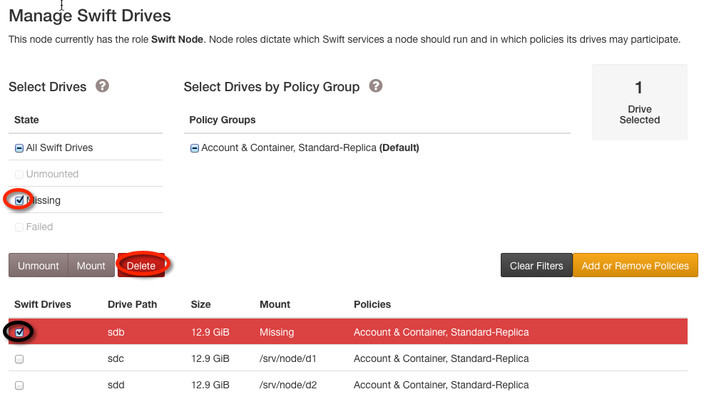
Task: Click the Missing mount cell
Action: (x=277, y=332)
